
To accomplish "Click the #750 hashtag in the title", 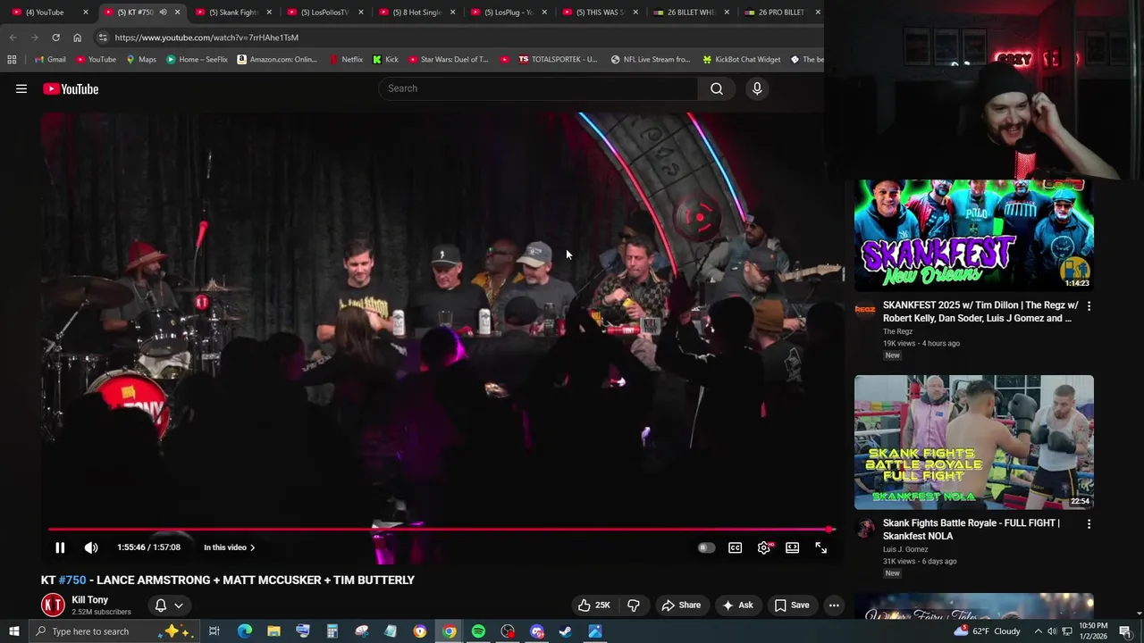I will [x=72, y=580].
